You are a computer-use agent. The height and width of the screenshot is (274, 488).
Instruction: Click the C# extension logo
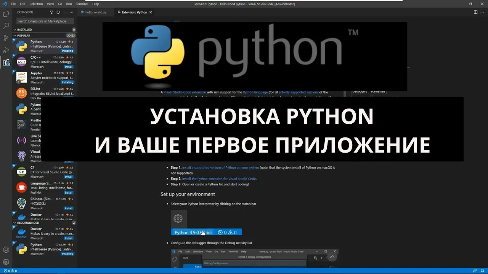pos(22,172)
